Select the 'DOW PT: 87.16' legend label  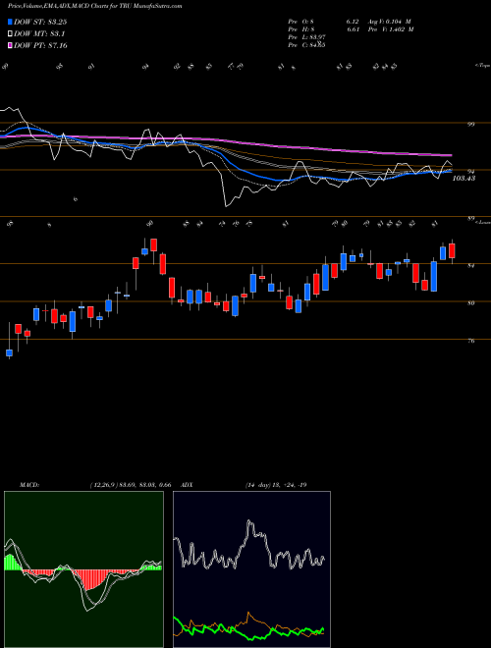(40, 45)
